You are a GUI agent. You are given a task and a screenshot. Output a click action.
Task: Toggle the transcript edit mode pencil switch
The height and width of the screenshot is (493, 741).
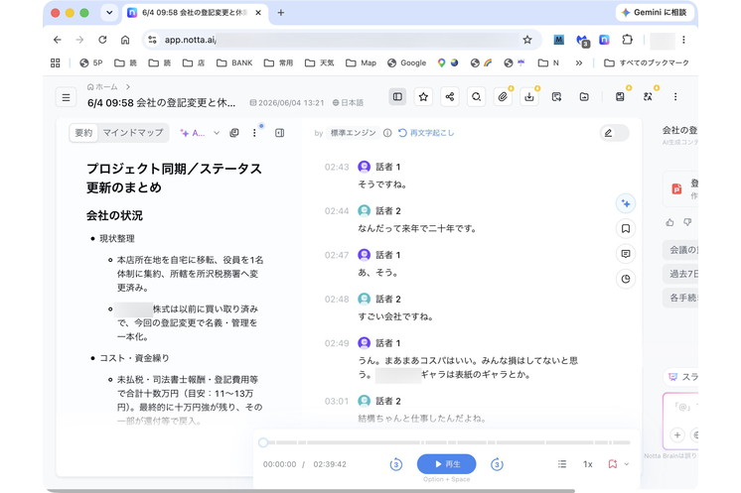[614, 133]
